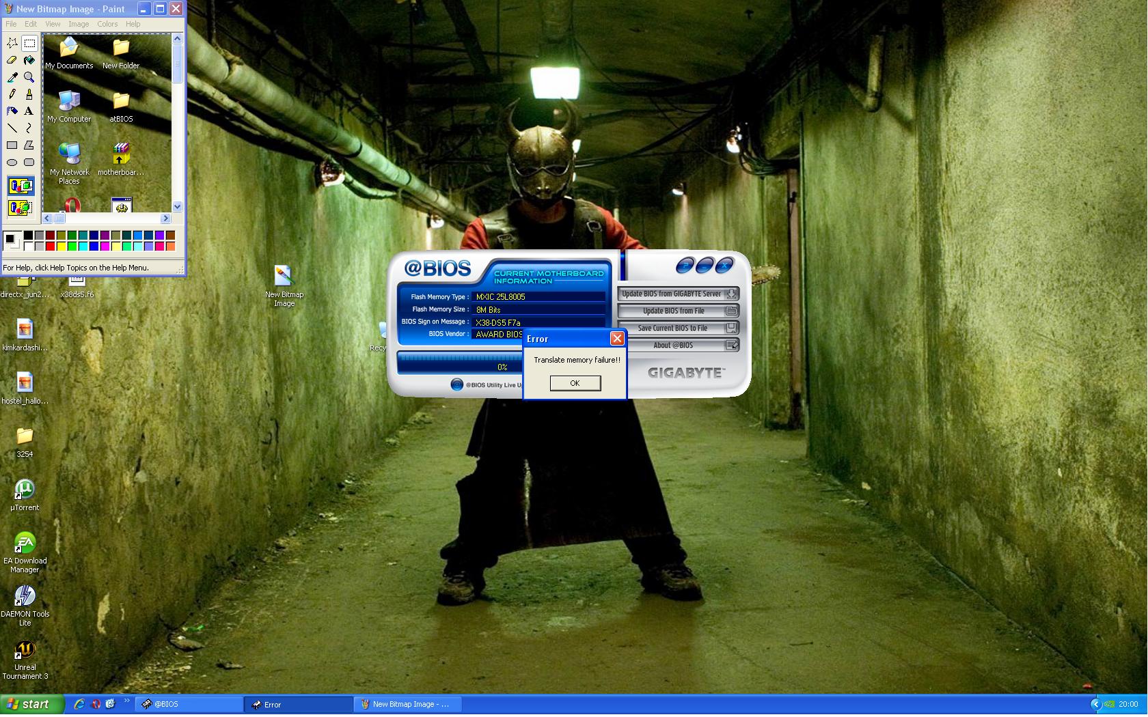Select the Airbrush spray tool
This screenshot has height=717, width=1148.
point(12,111)
